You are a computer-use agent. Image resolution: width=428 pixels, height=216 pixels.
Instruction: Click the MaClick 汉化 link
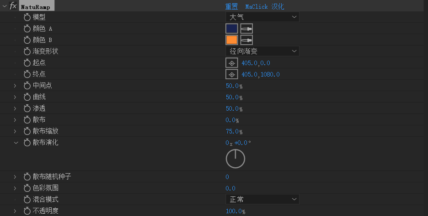(x=264, y=6)
